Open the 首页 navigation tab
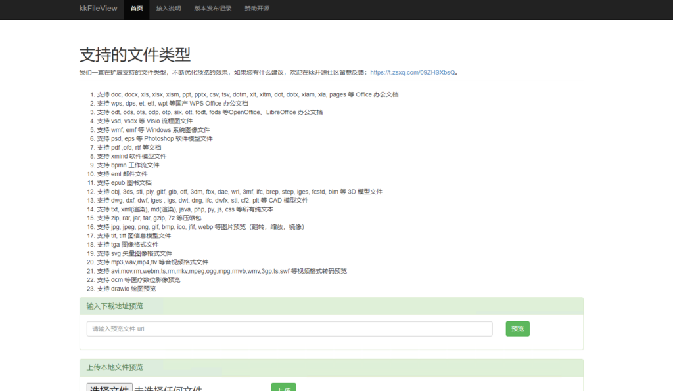The height and width of the screenshot is (391, 673). [x=137, y=9]
